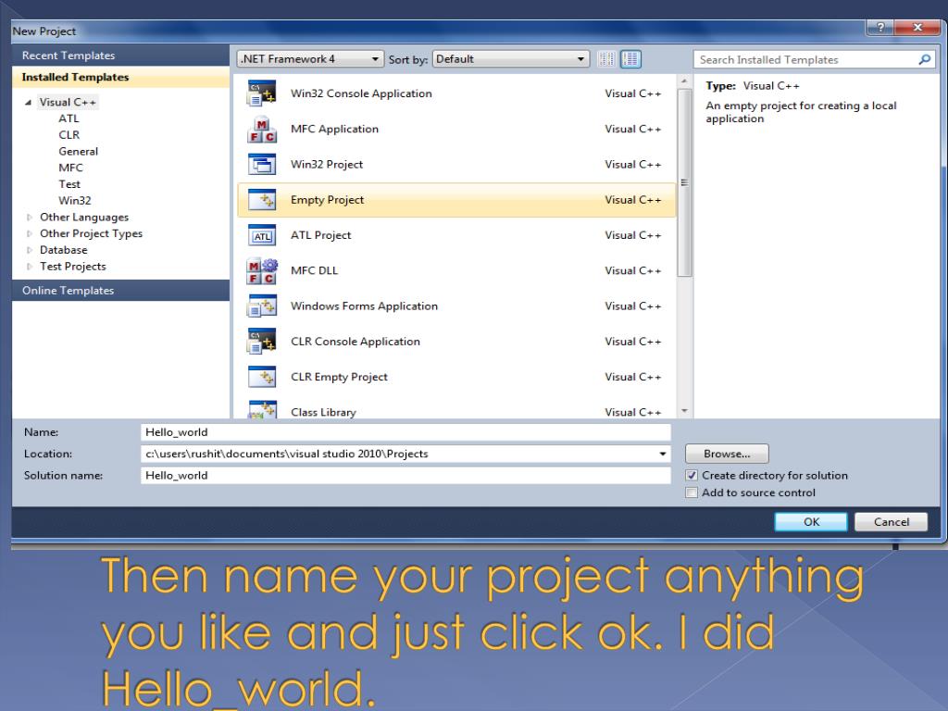Click the Name input field
This screenshot has height=711, width=948.
(x=405, y=431)
